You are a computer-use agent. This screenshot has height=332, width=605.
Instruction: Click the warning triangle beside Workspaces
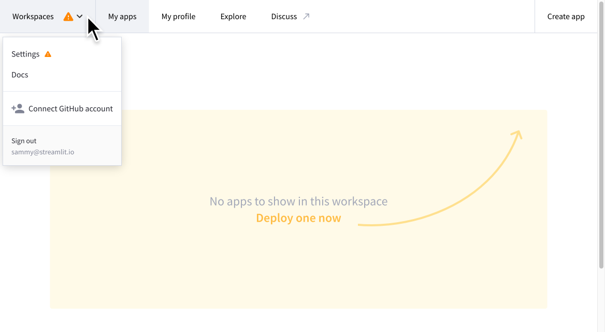pyautogui.click(x=68, y=16)
